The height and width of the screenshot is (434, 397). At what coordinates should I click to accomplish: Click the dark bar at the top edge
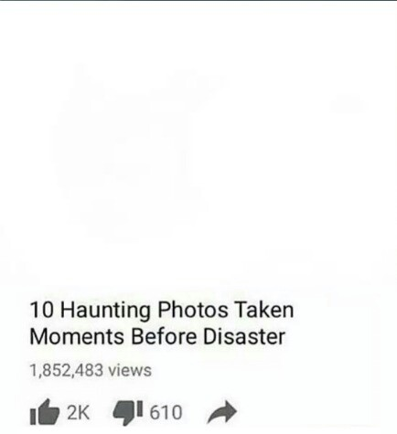198,1
